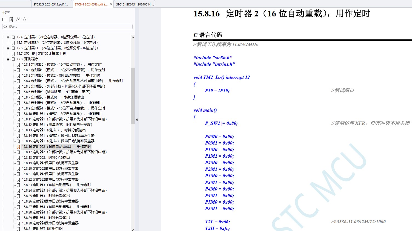This screenshot has width=412, height=231.
Task: Click the bookmark panel vertical scrollbar thumb
Action: tap(133, 96)
